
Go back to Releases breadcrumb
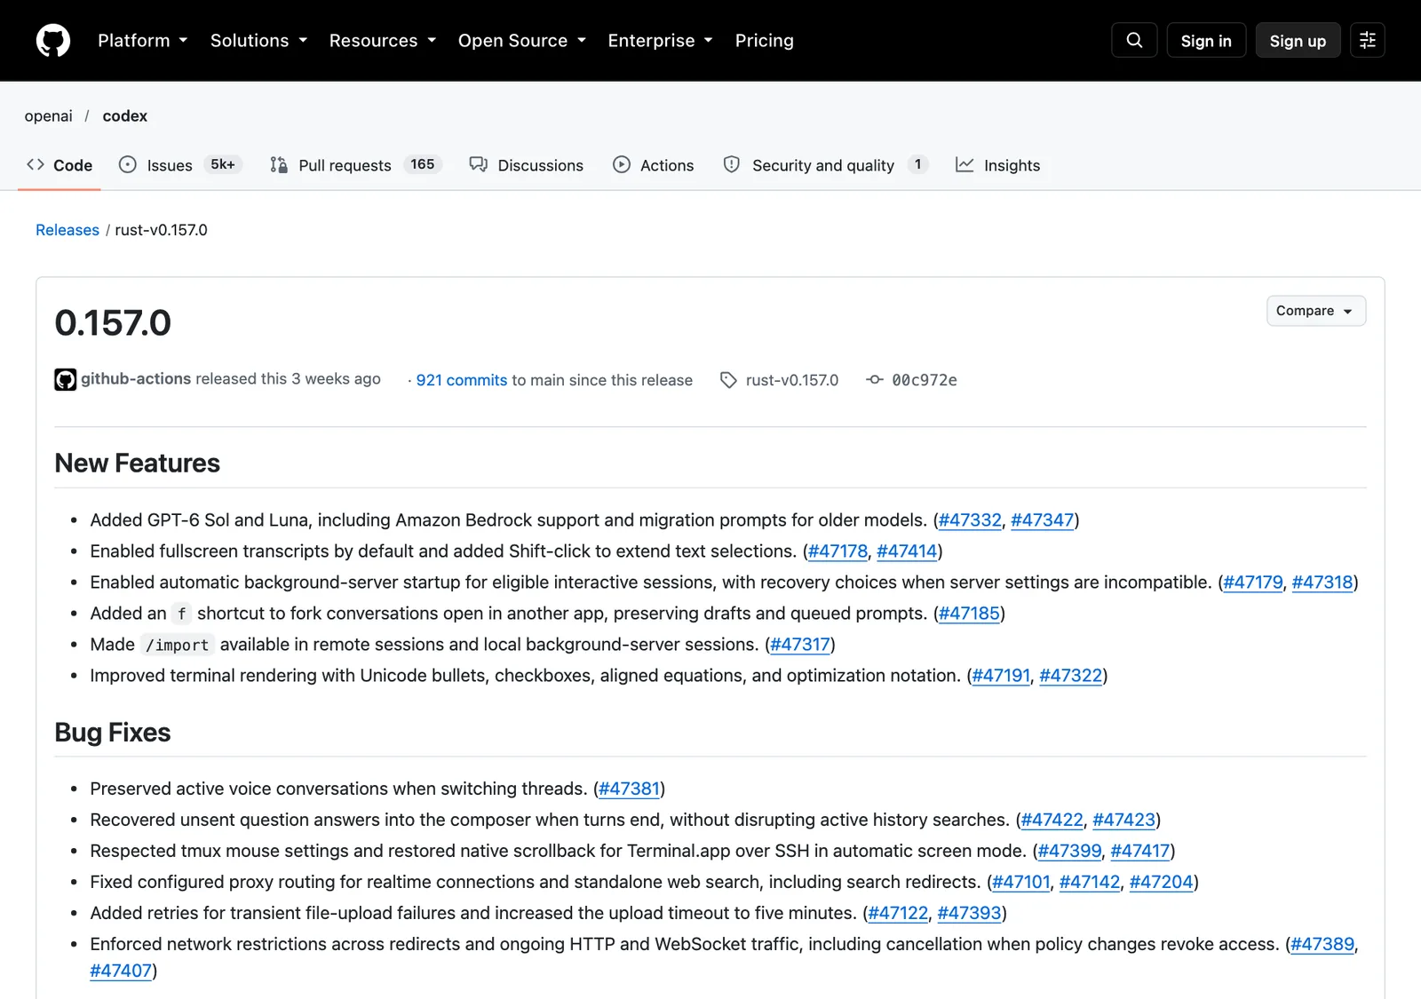click(67, 230)
